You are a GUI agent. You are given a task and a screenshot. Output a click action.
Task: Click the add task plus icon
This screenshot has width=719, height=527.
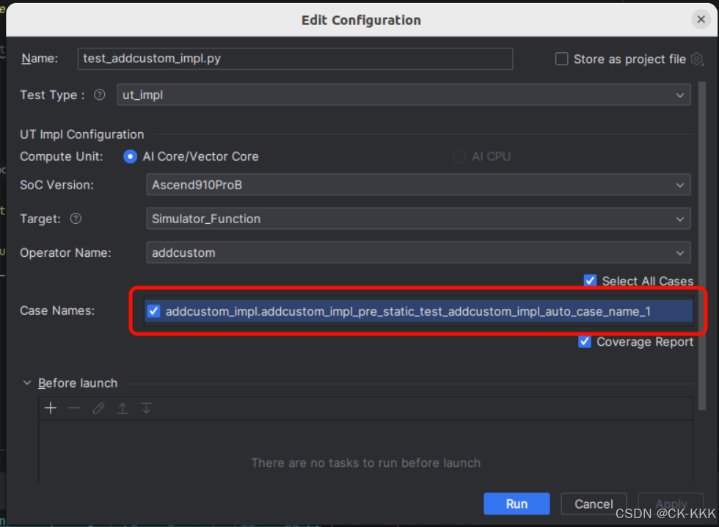click(51, 408)
